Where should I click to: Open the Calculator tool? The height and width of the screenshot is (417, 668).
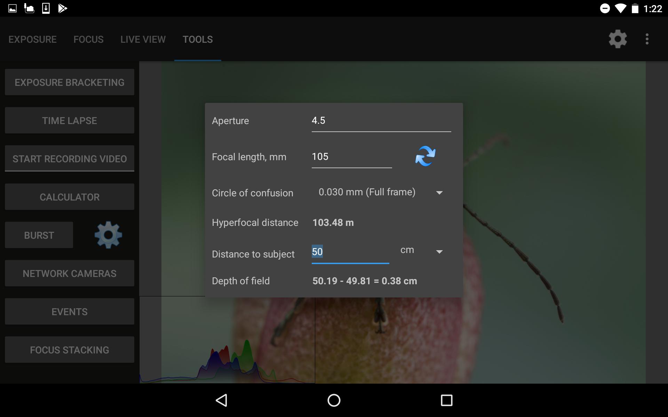70,197
